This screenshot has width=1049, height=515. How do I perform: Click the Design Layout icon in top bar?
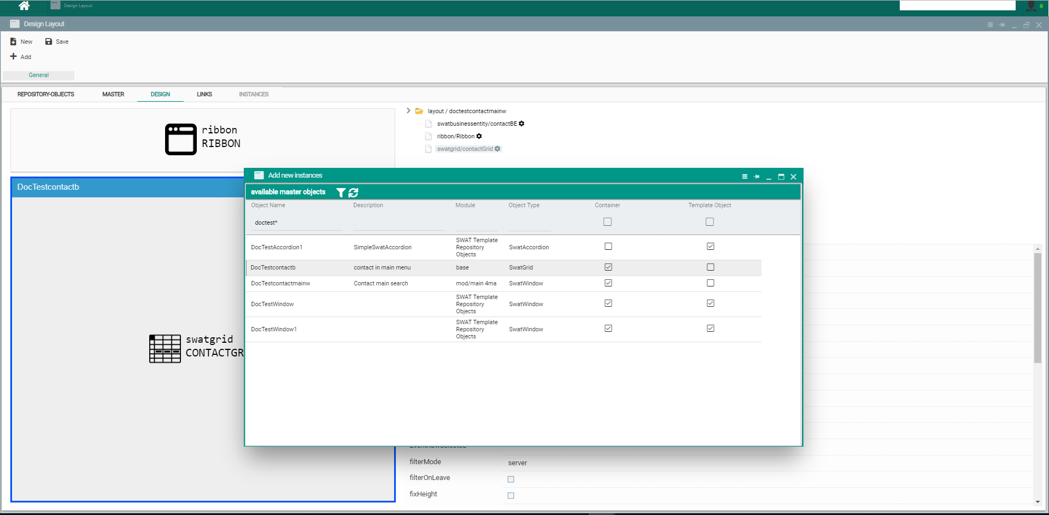[x=55, y=5]
